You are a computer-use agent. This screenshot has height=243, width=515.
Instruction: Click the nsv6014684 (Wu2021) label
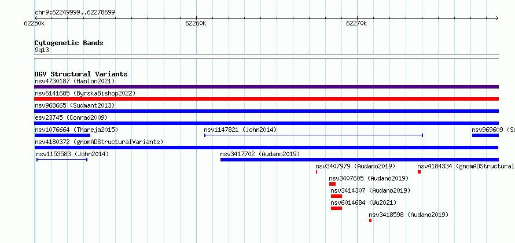click(363, 203)
